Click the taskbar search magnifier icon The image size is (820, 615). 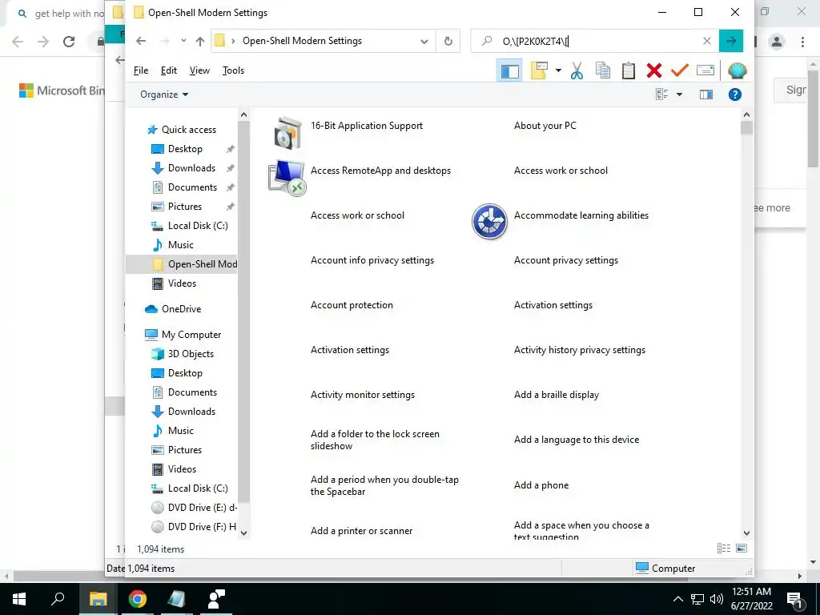58,598
